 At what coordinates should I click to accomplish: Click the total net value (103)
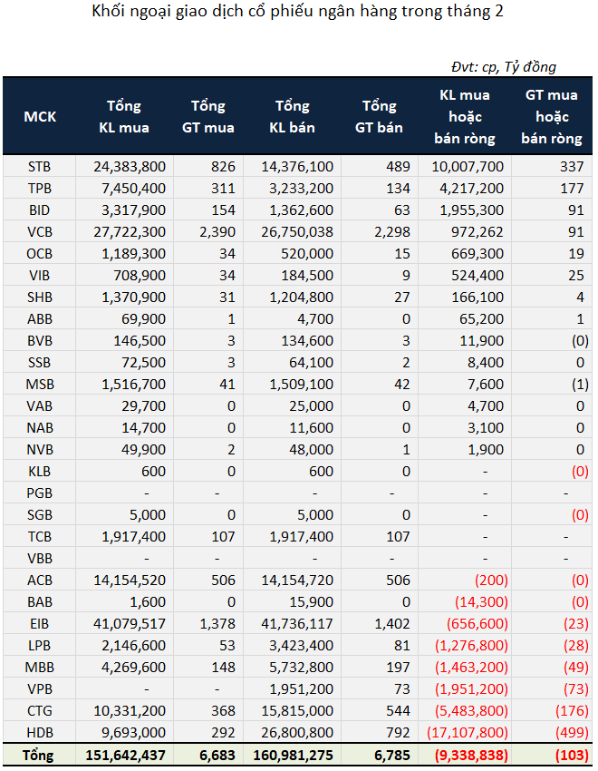coord(570,755)
